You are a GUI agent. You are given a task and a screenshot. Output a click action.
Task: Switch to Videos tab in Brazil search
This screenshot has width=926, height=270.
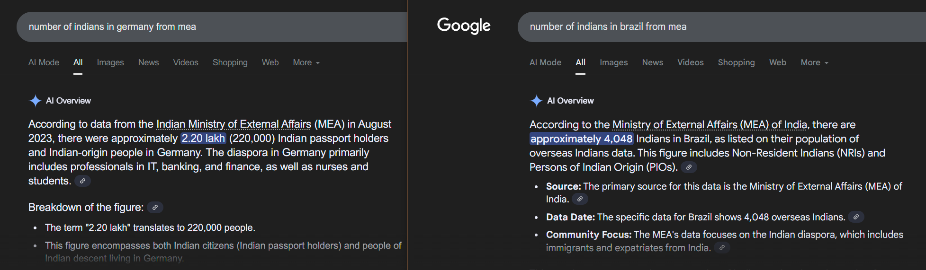click(690, 62)
